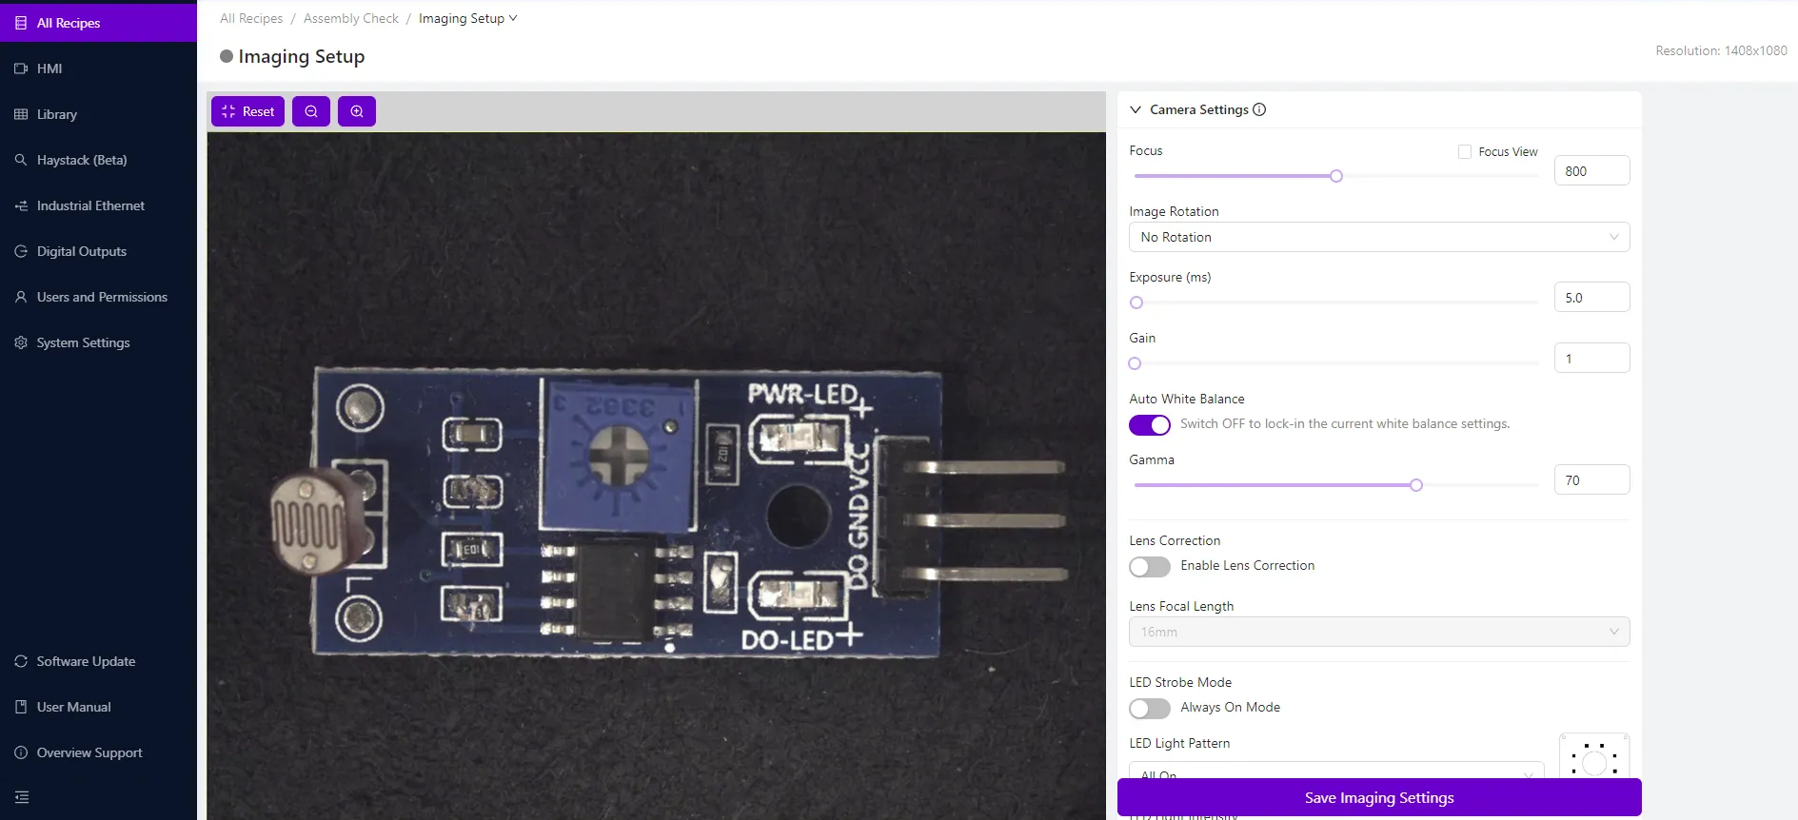Click the zoom in magnifier icon
This screenshot has width=1798, height=820.
(357, 111)
